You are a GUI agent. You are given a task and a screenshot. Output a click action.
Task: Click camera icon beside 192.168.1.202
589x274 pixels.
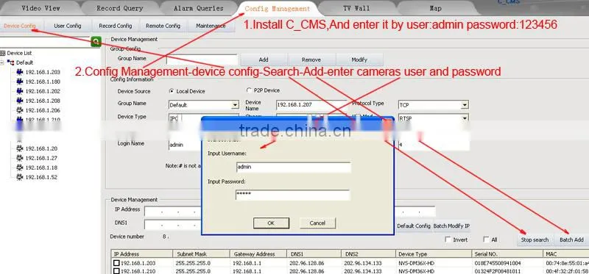tap(20, 91)
